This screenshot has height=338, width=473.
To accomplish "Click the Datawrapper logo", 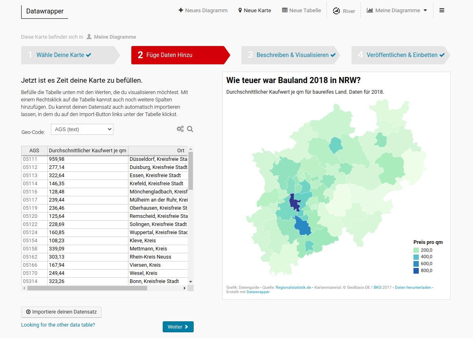I will [45, 11].
